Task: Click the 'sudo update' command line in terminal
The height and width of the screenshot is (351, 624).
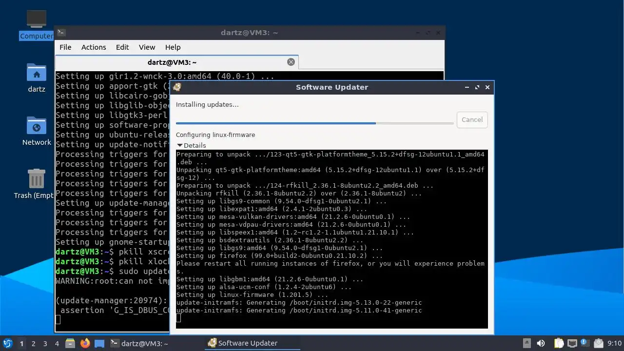Action: tap(144, 271)
